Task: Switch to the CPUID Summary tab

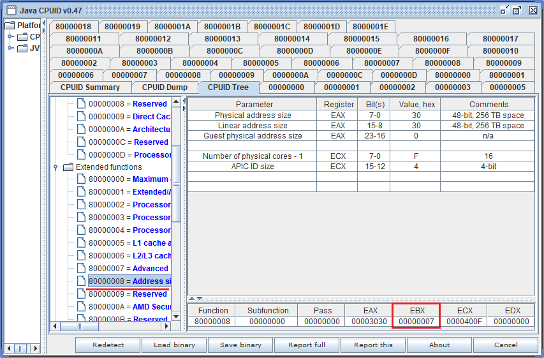Action: [x=90, y=87]
